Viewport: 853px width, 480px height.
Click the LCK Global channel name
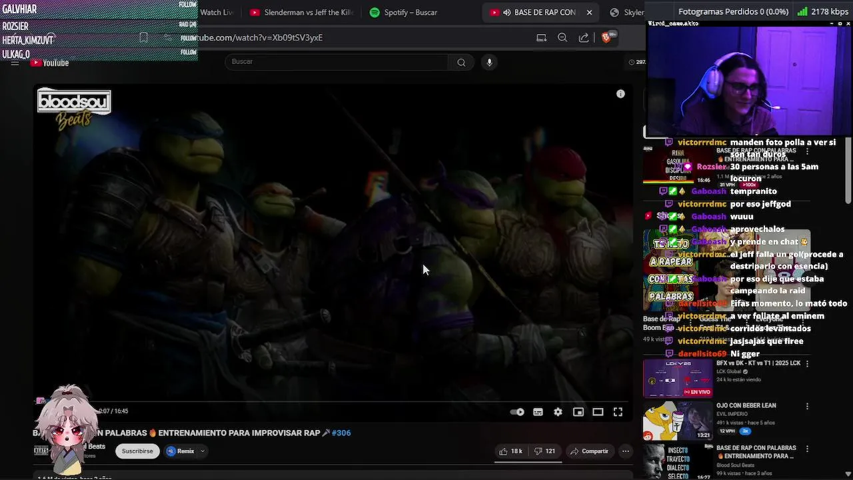point(729,372)
